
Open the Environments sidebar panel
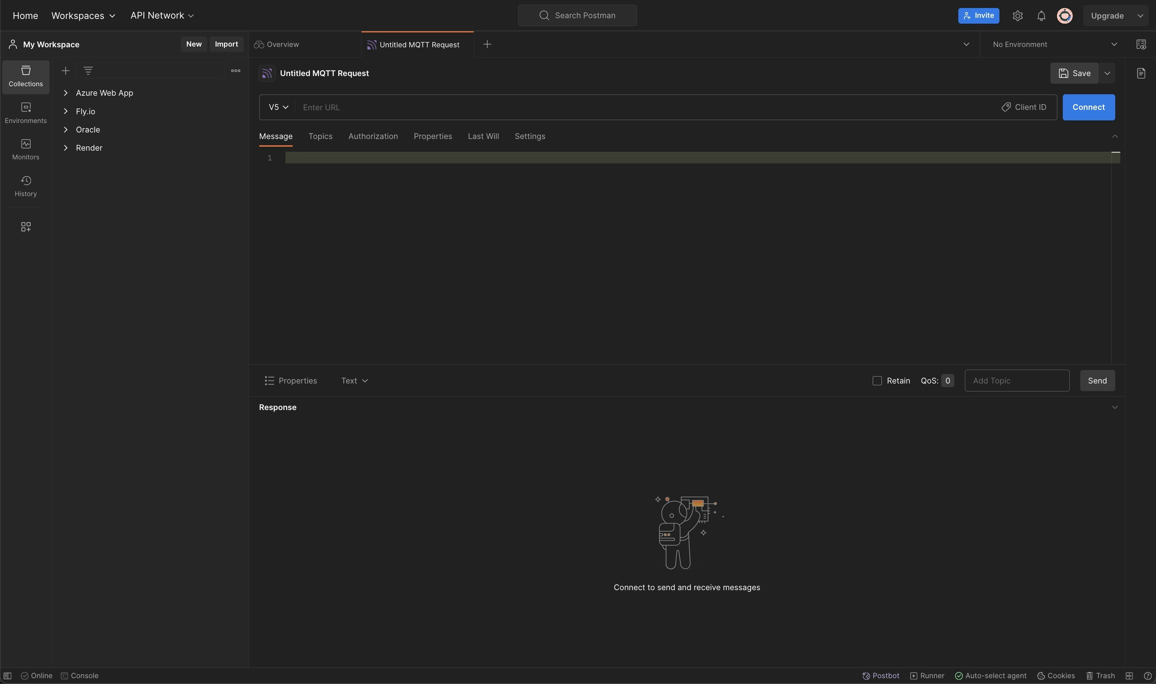(x=25, y=113)
